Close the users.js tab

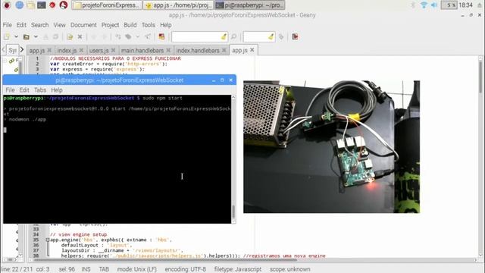pyautogui.click(x=113, y=50)
